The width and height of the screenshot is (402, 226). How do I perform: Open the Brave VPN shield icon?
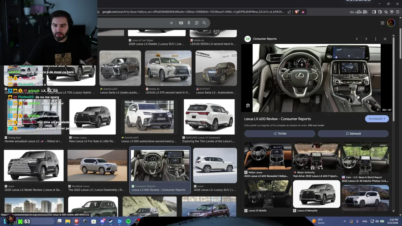tap(392, 12)
